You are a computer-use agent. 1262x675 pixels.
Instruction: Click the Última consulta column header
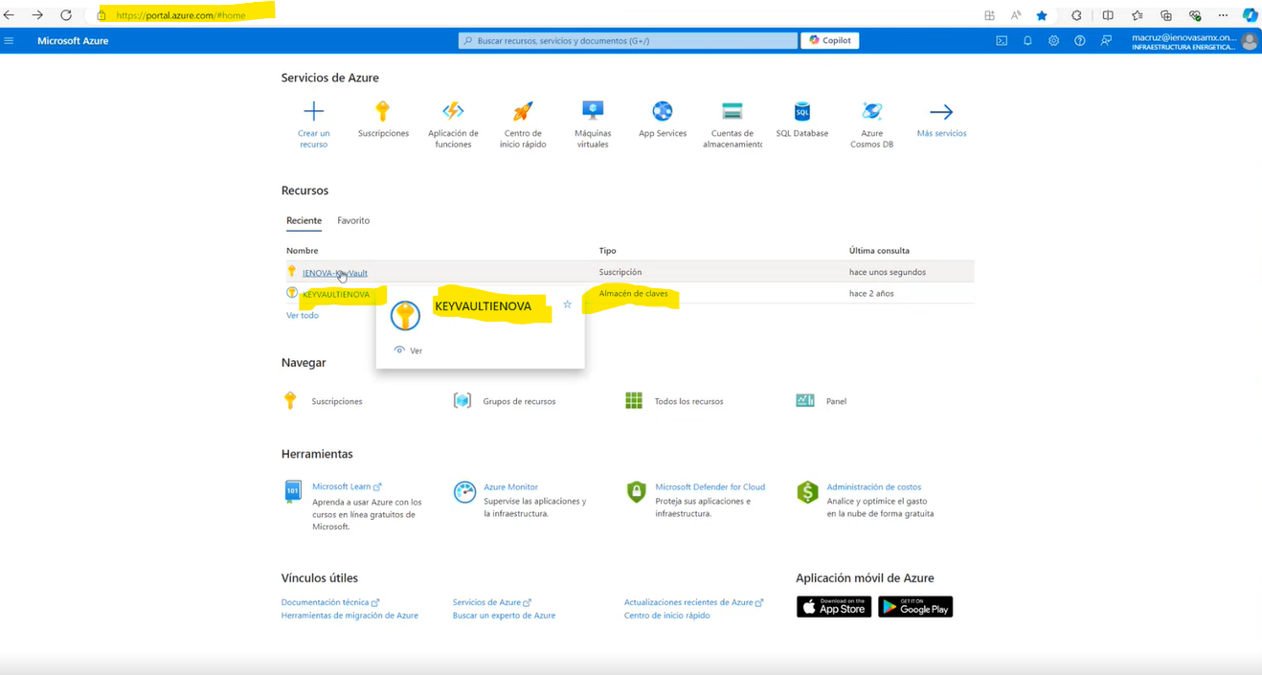(879, 251)
